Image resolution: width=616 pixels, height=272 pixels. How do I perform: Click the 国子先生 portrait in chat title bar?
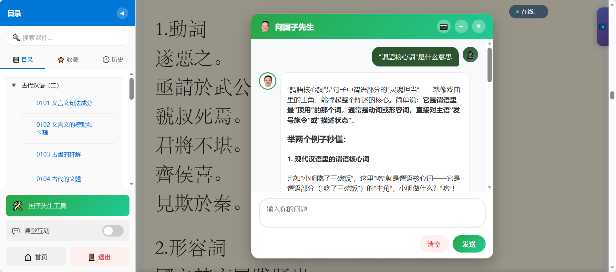[265, 27]
